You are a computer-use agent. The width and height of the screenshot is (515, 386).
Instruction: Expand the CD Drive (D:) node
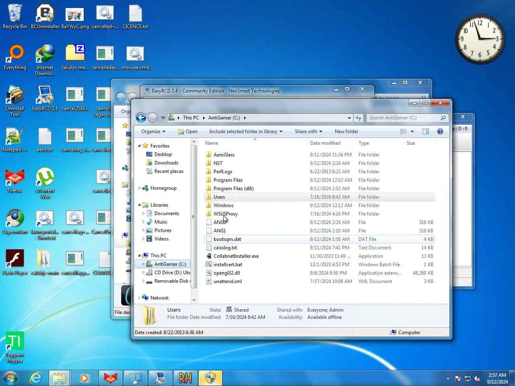click(x=143, y=273)
